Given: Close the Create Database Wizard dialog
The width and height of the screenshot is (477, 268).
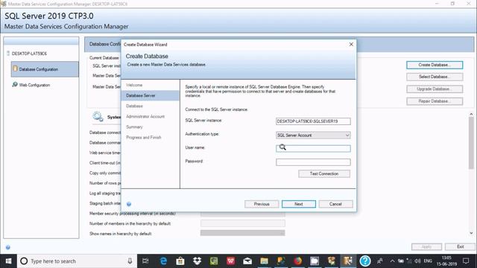Looking at the screenshot, I should [x=351, y=45].
